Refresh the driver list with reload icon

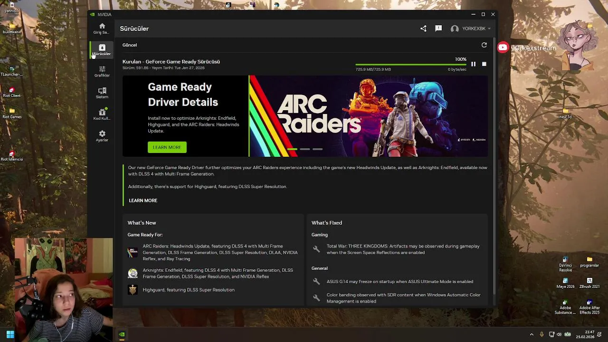point(484,45)
